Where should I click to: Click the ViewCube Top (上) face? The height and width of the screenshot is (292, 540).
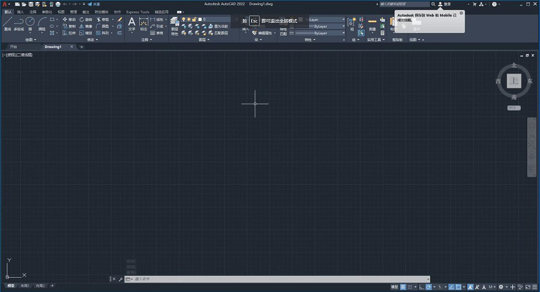[514, 81]
